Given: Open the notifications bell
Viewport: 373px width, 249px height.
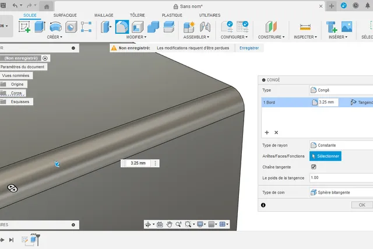Looking at the screenshot, I should point(368,6).
